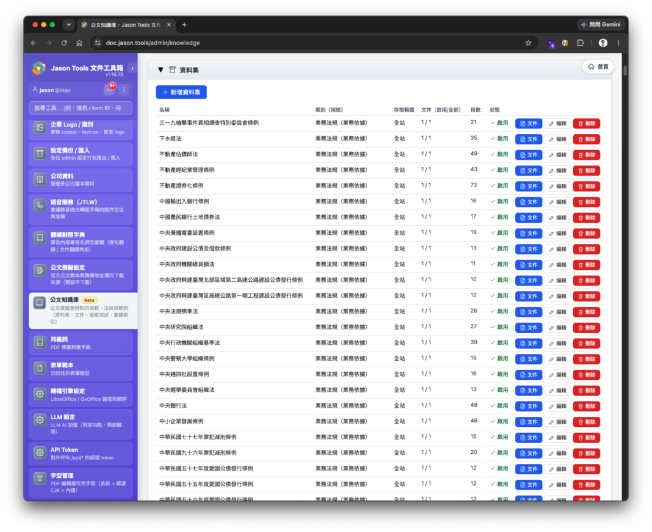This screenshot has height=532, width=652.
Task: Click the 問問 Gemini button
Action: pyautogui.click(x=601, y=25)
